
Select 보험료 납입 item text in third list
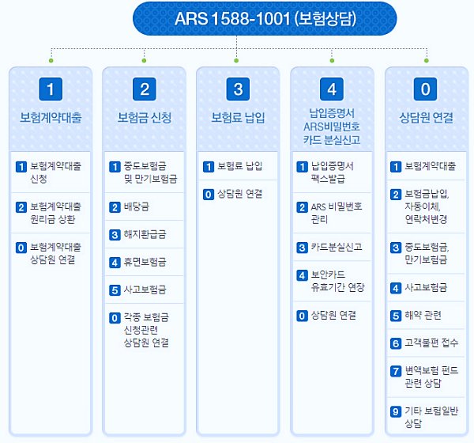[x=239, y=166]
